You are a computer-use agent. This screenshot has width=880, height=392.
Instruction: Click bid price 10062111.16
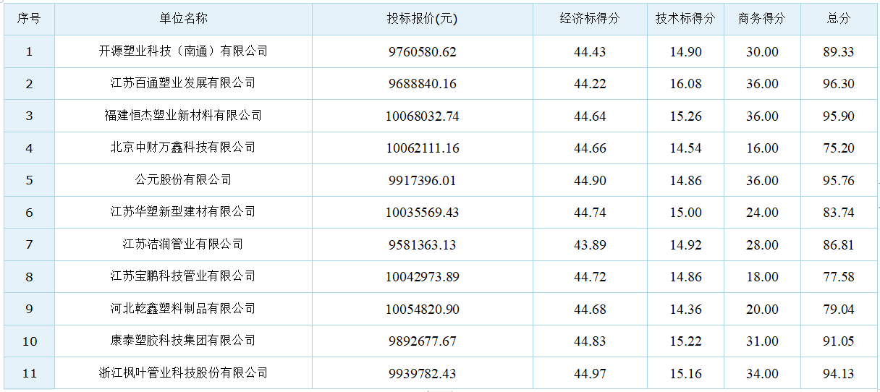click(423, 148)
